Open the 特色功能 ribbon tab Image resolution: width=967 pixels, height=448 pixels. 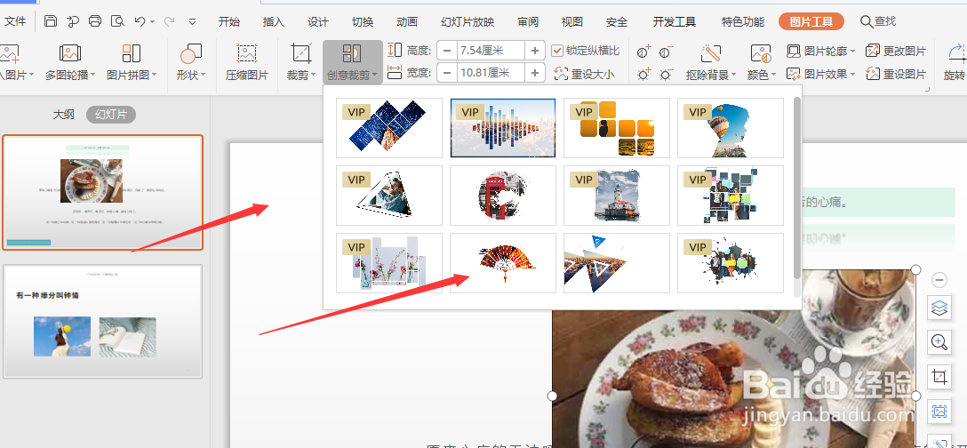tap(743, 21)
